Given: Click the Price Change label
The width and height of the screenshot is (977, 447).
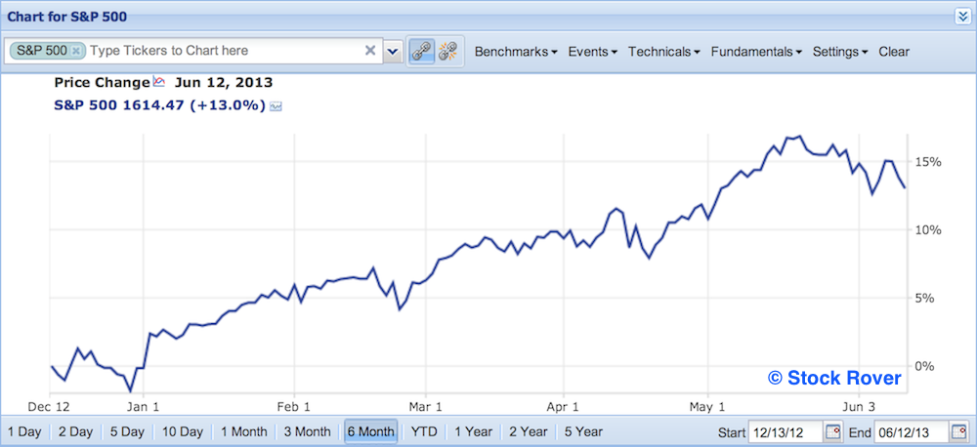Looking at the screenshot, I should pyautogui.click(x=103, y=82).
